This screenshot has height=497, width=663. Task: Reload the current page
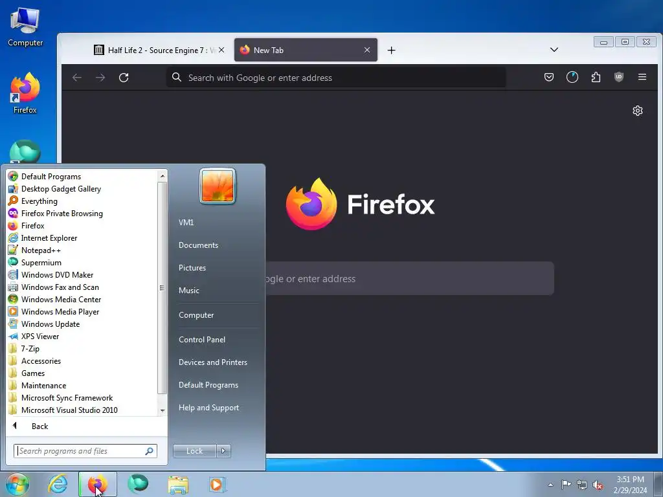(x=124, y=78)
